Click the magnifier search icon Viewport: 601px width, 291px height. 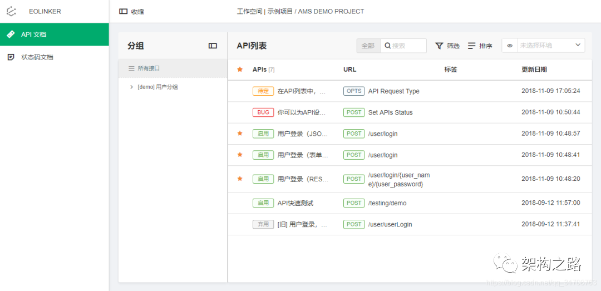tap(387, 46)
